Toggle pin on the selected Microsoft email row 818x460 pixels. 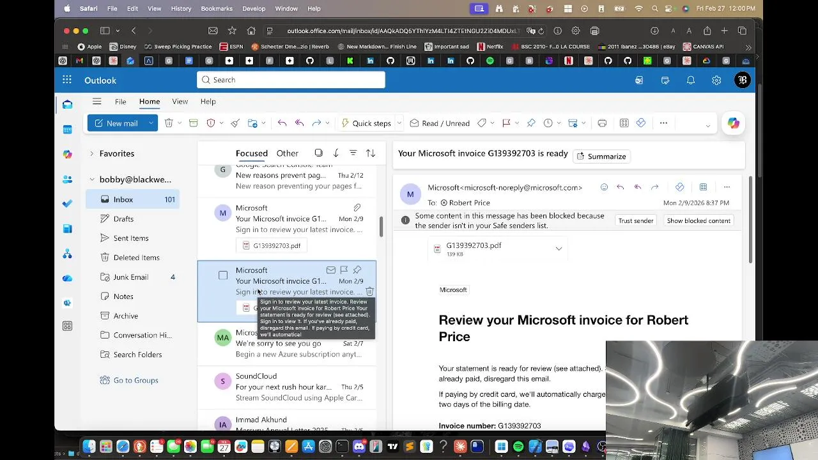(357, 270)
